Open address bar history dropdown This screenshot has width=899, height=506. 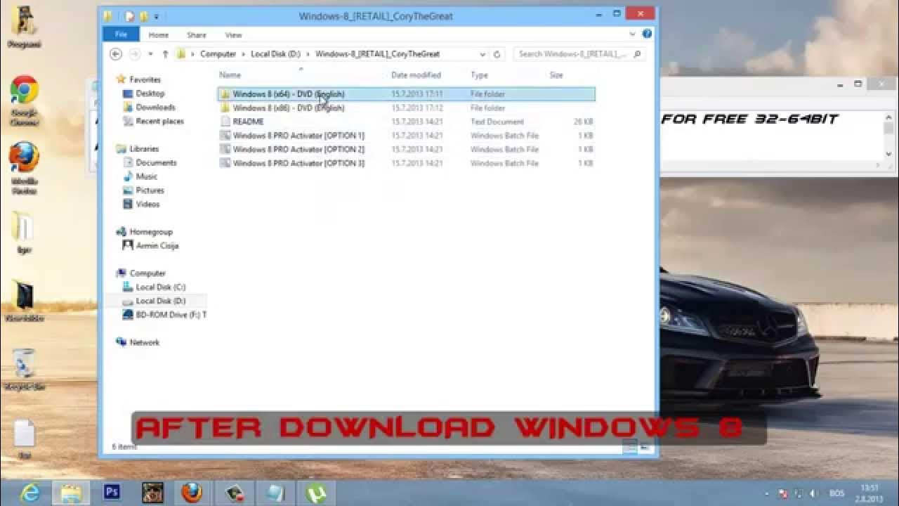pos(483,54)
